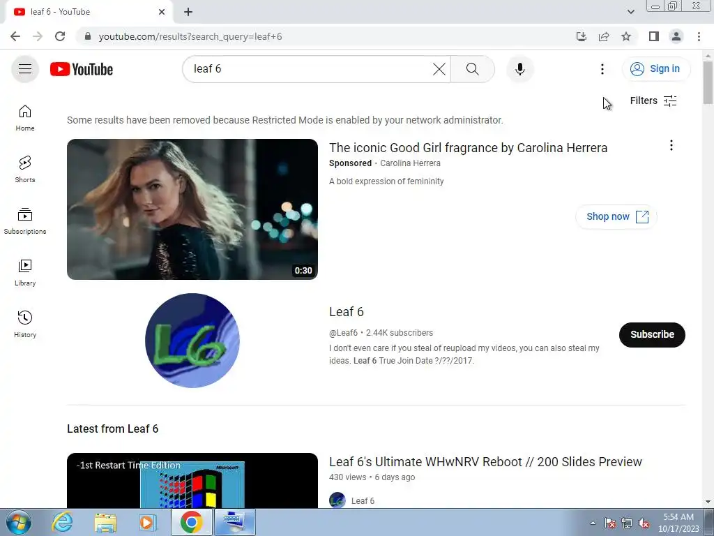714x536 pixels.
Task: Open WHwNRV Reboot video thumbnail
Action: (192, 480)
